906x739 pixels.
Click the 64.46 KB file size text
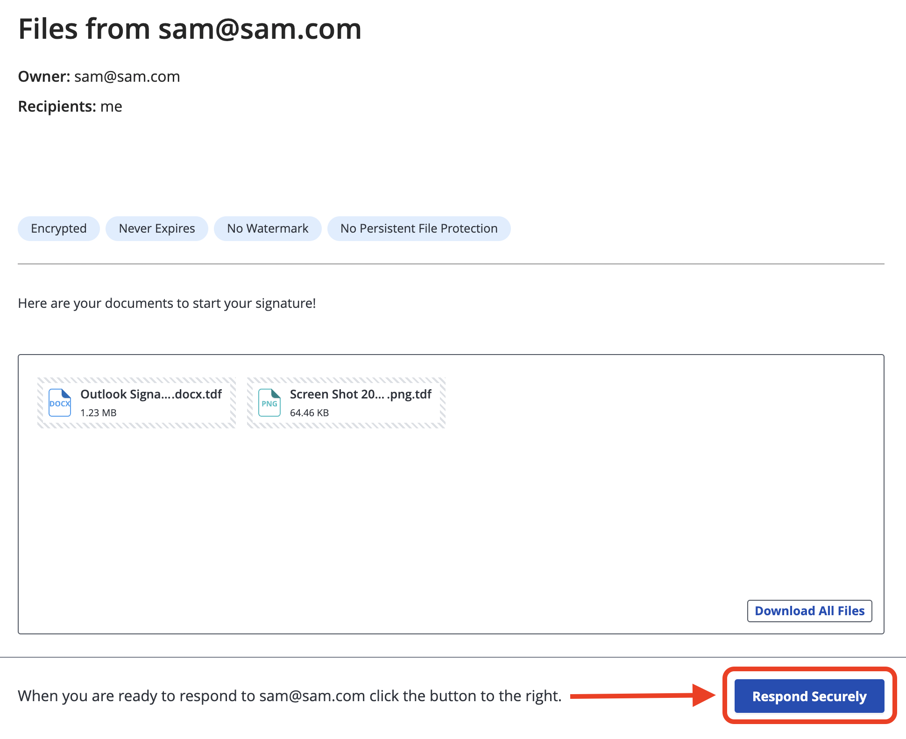(x=309, y=413)
